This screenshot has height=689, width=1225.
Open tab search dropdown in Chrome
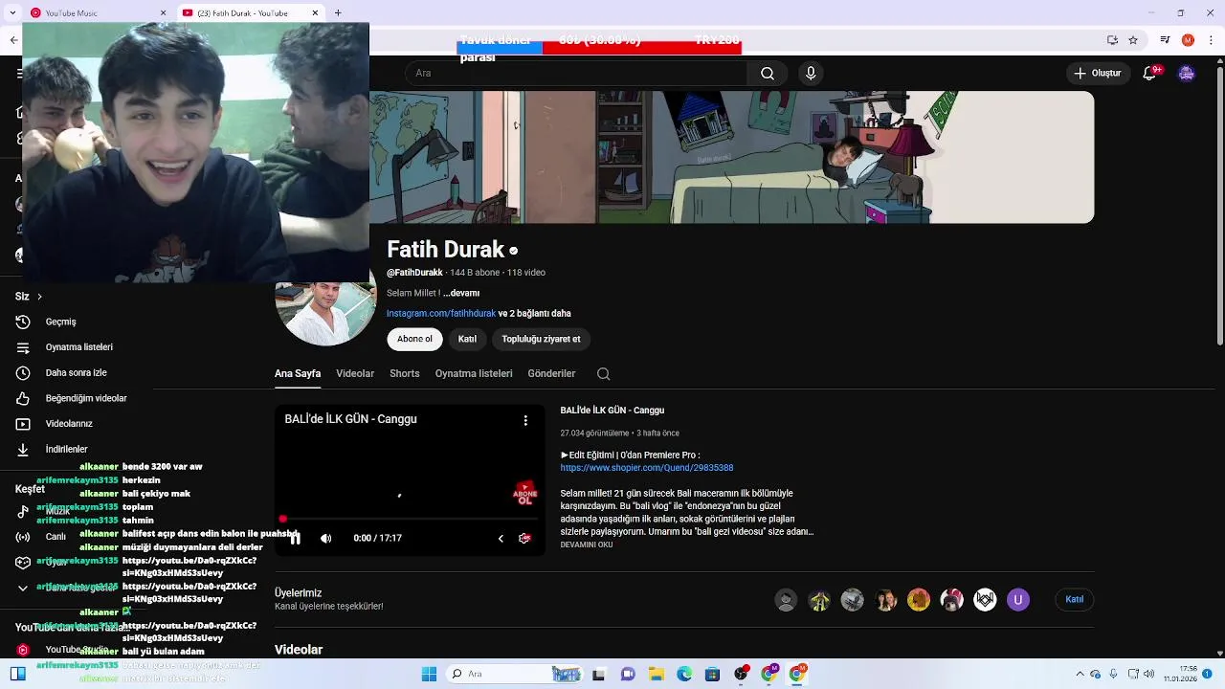pos(13,12)
